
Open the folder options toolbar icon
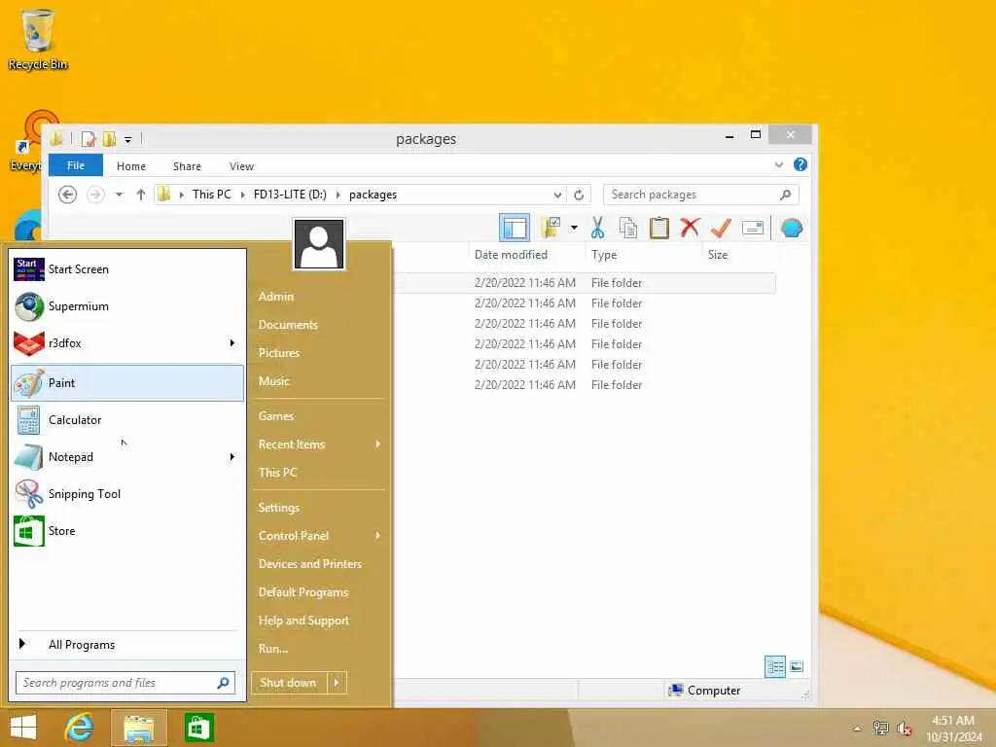551,228
